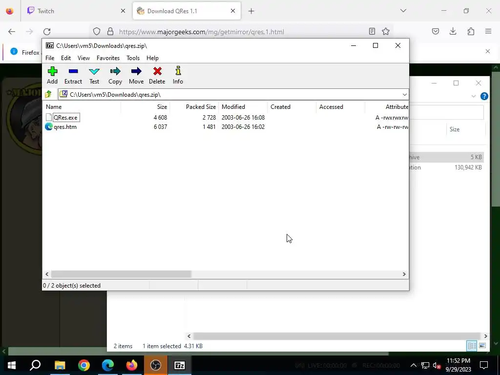
Task: Open the File menu in 7-Zip
Action: pos(50,58)
